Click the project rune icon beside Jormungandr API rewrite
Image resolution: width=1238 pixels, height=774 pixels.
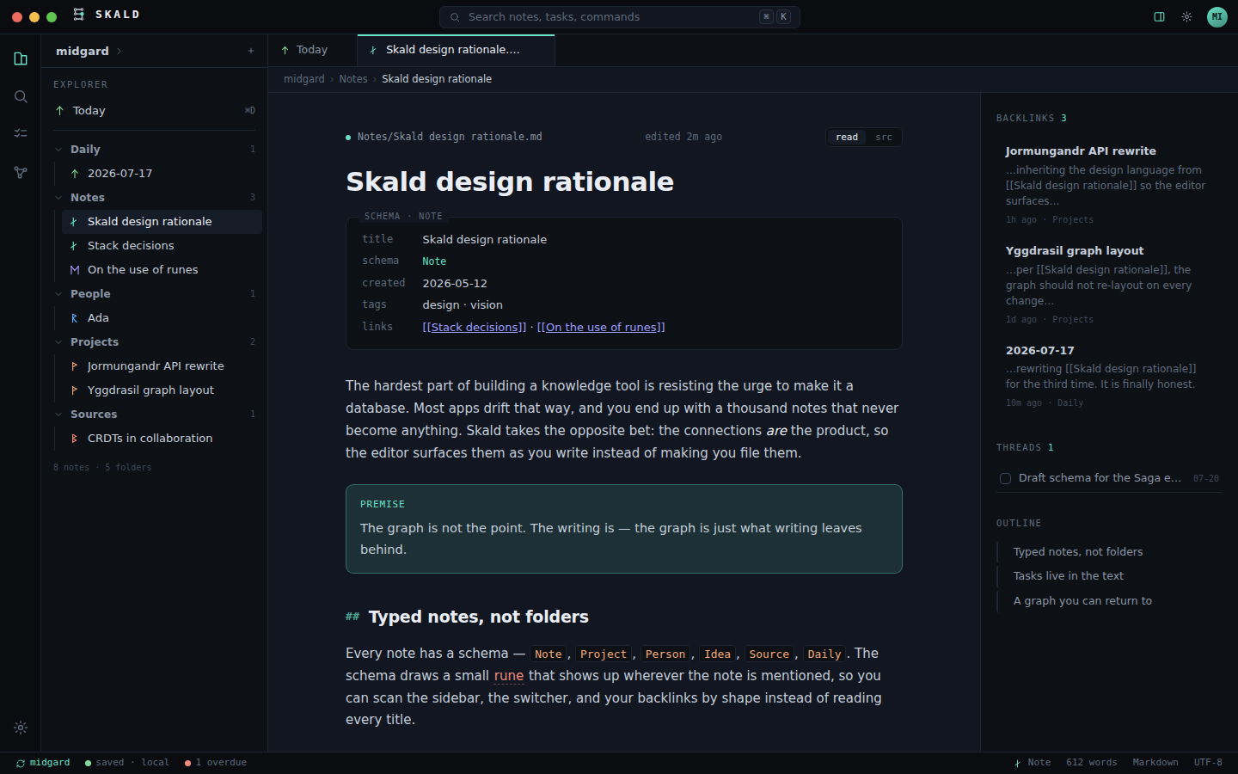click(74, 366)
